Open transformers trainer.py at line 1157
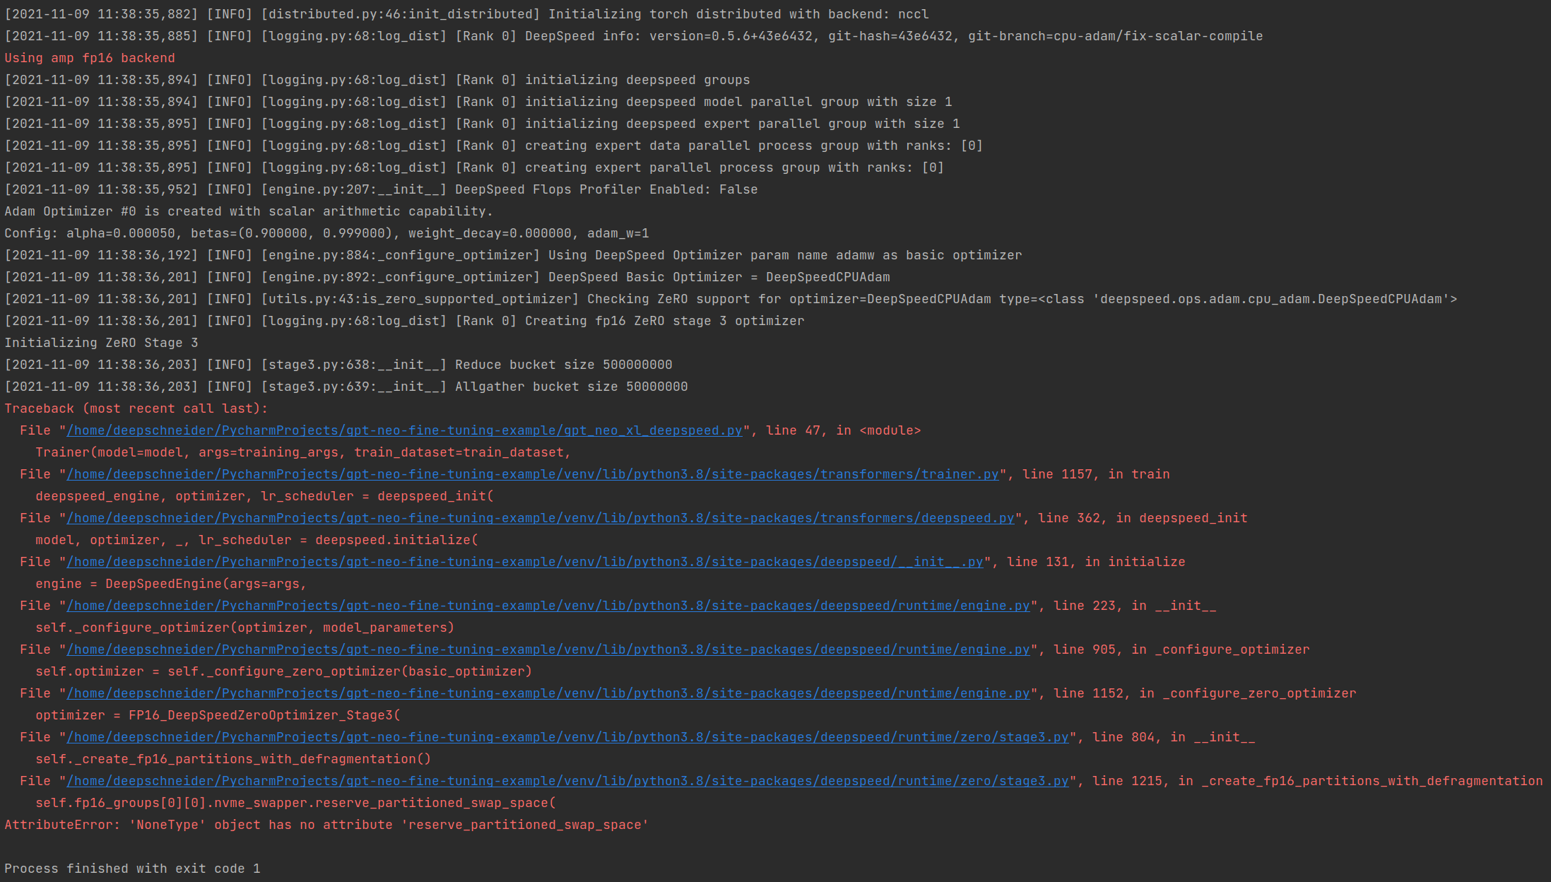Screen dimensions: 1551x882 [530, 474]
